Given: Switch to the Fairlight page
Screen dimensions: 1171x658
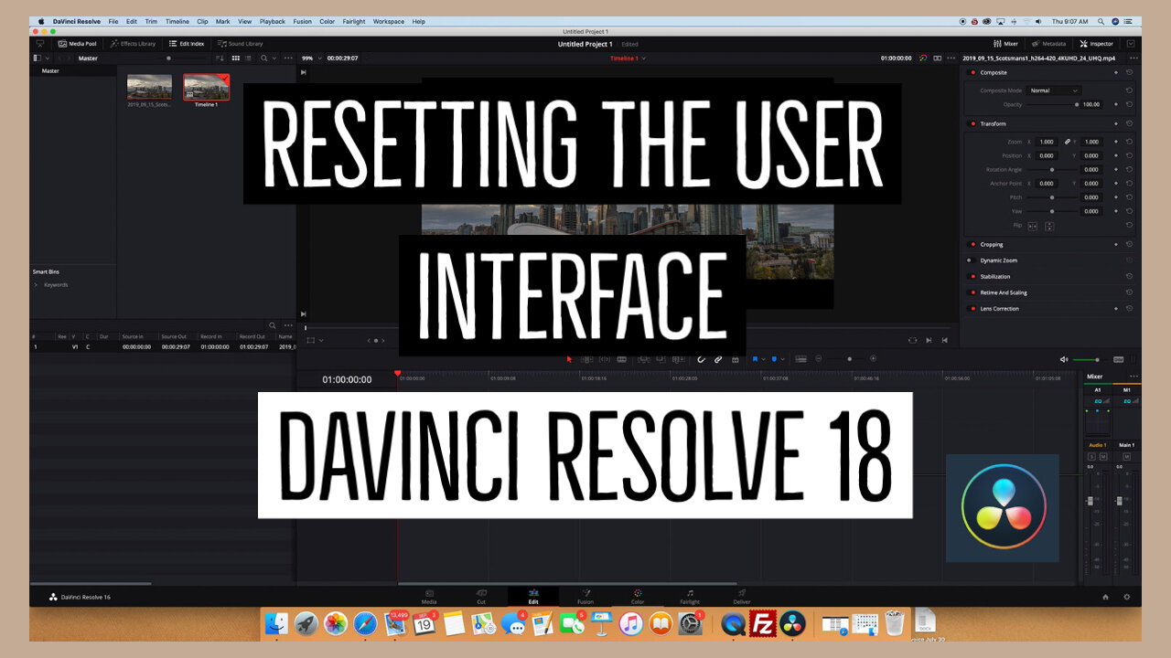Looking at the screenshot, I should [x=690, y=597].
